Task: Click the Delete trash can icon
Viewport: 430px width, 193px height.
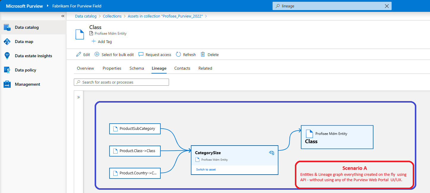Action: (x=203, y=54)
